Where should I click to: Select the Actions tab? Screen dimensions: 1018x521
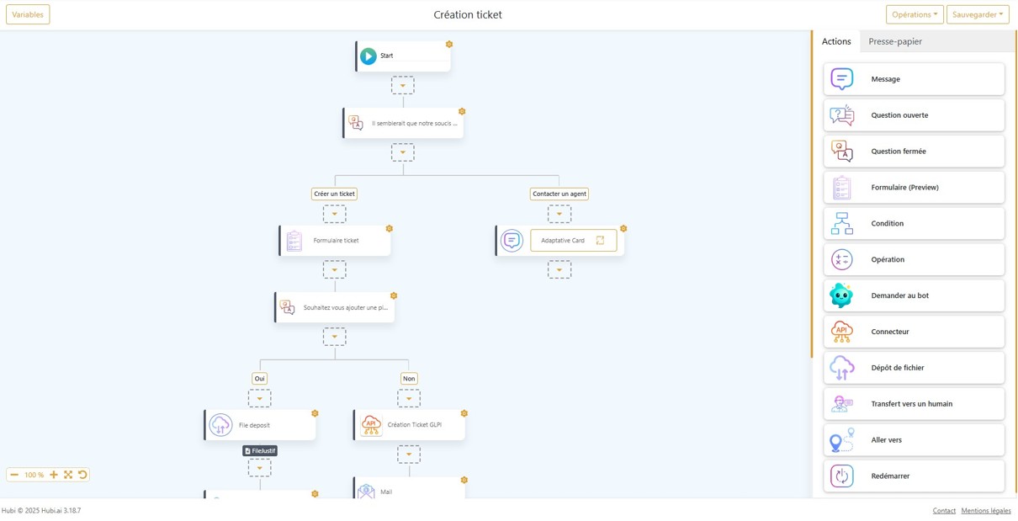pos(836,40)
